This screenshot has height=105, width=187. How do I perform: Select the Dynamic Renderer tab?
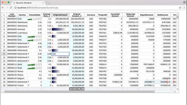(28, 3)
